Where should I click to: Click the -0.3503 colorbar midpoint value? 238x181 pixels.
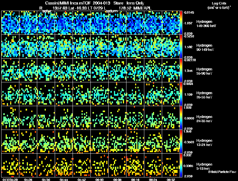click(189, 142)
